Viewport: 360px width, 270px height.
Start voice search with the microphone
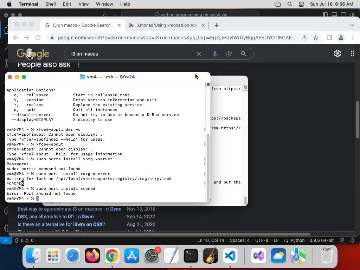point(214,54)
